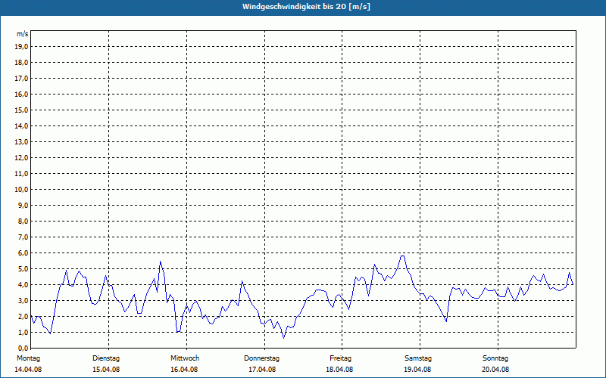Screen dimensions: 606x378
Task: Click the 'Samstag' day label
Action: (418, 358)
